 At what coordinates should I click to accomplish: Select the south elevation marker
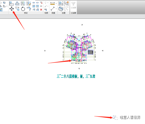(x=79, y=68)
